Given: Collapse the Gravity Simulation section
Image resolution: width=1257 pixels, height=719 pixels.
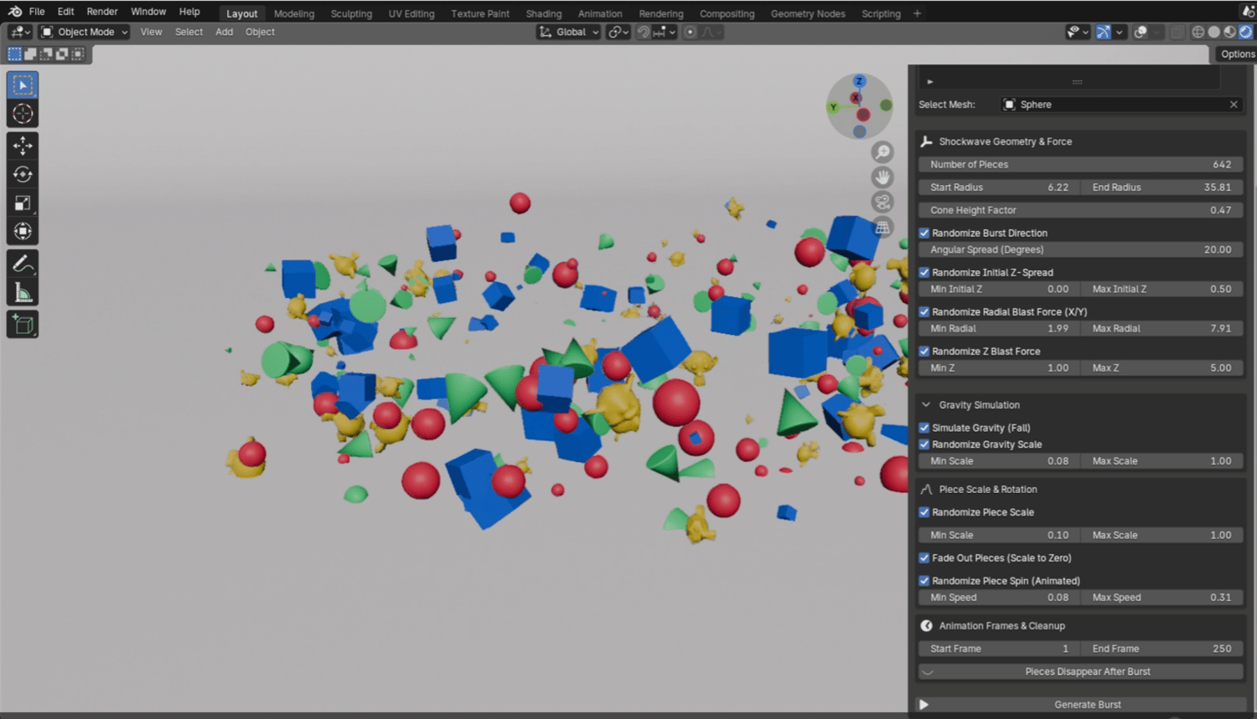Looking at the screenshot, I should (x=926, y=405).
